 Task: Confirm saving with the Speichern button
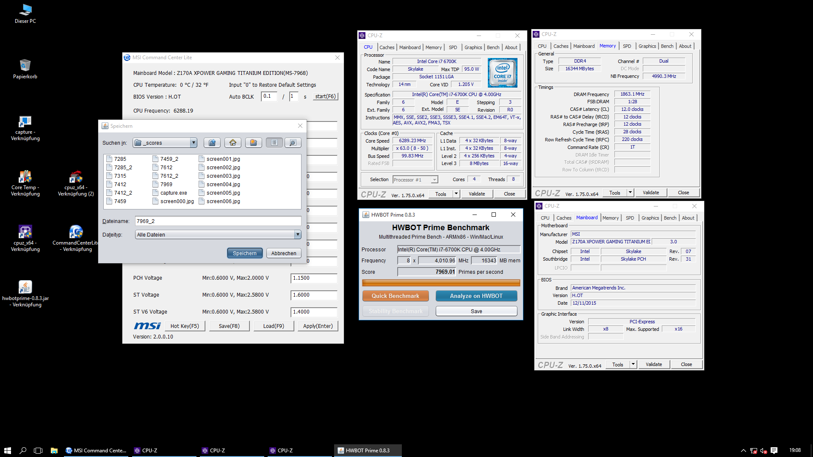pos(245,253)
